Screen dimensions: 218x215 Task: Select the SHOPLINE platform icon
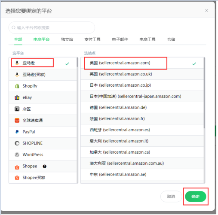(17, 143)
